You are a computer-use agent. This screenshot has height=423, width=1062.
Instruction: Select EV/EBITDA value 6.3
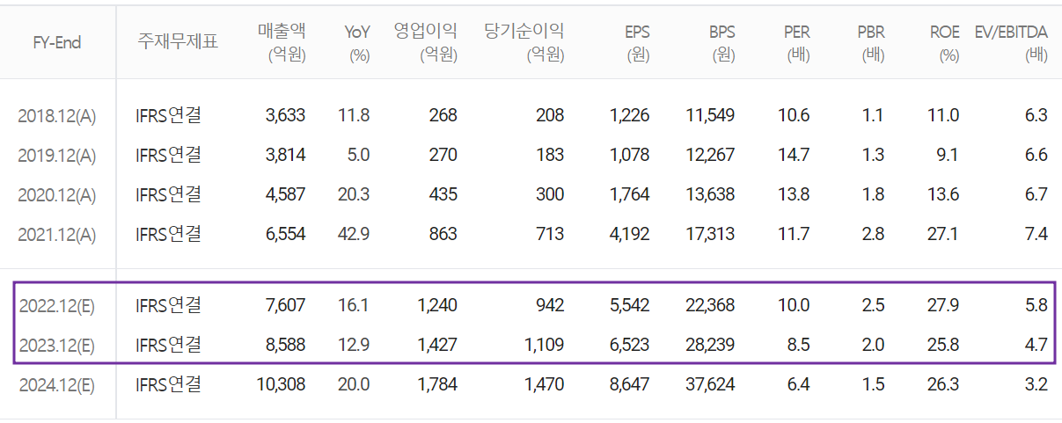pos(1036,116)
